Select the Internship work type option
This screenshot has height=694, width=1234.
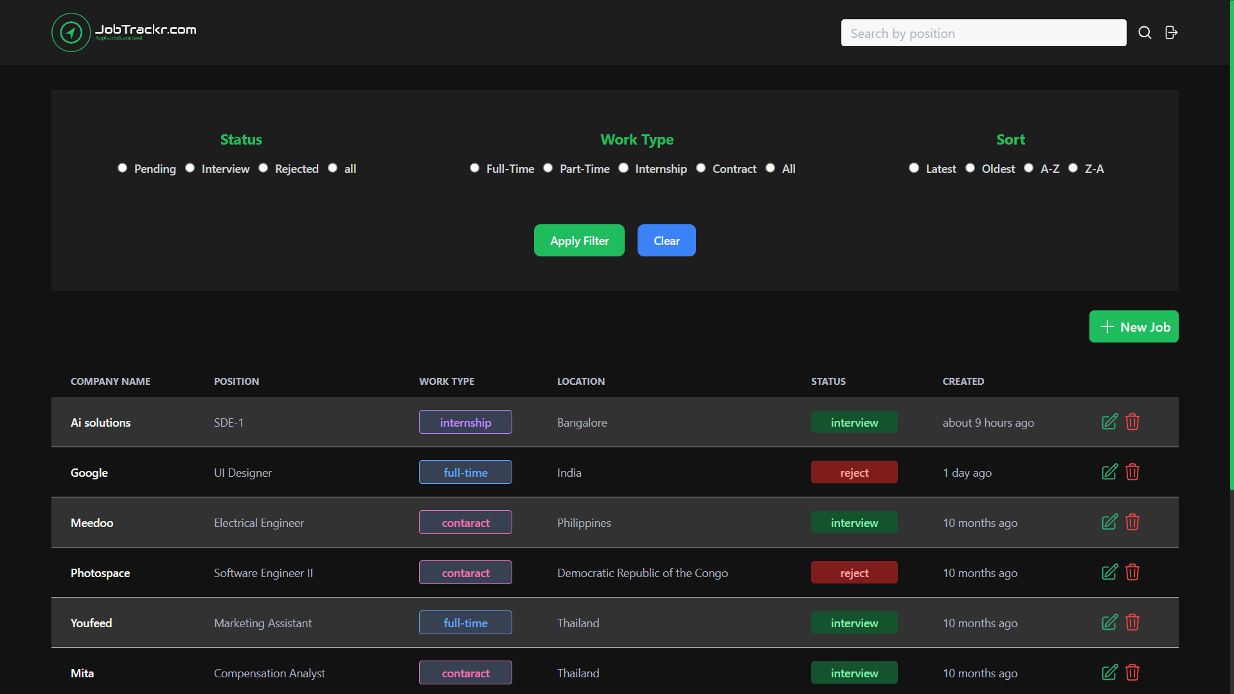(x=623, y=168)
